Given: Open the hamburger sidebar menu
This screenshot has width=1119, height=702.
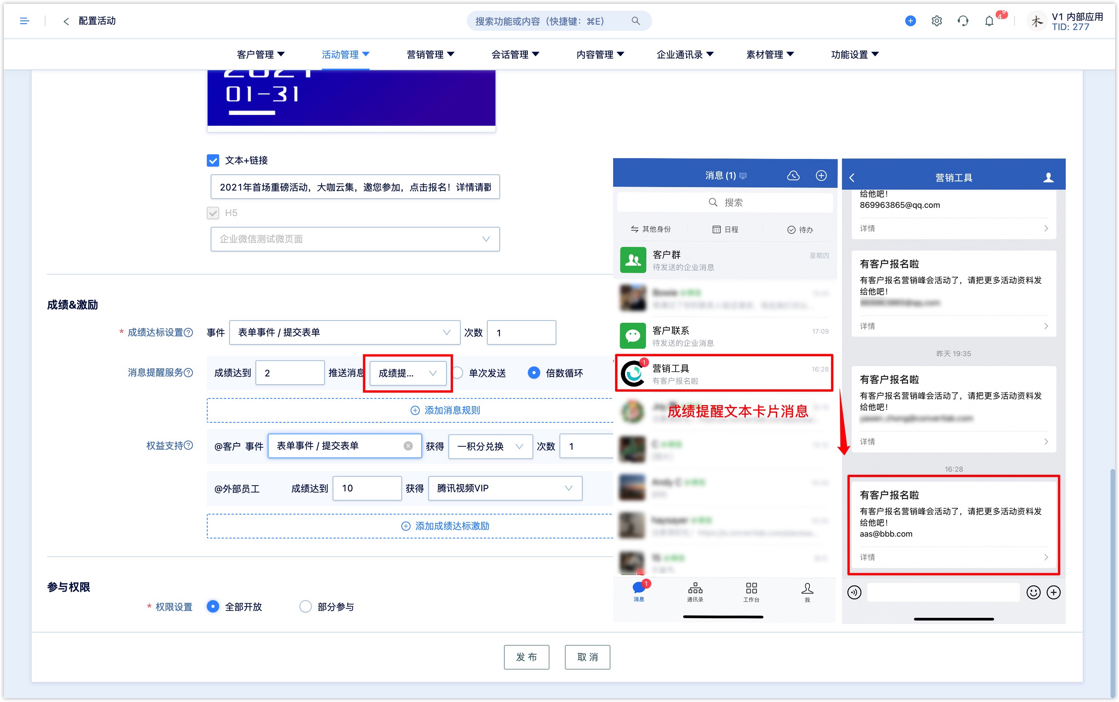Looking at the screenshot, I should click(x=25, y=21).
